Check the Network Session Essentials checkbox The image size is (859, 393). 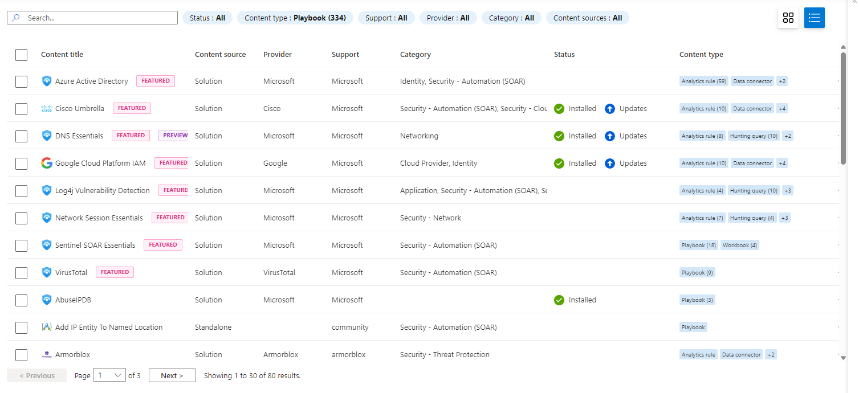pos(21,218)
